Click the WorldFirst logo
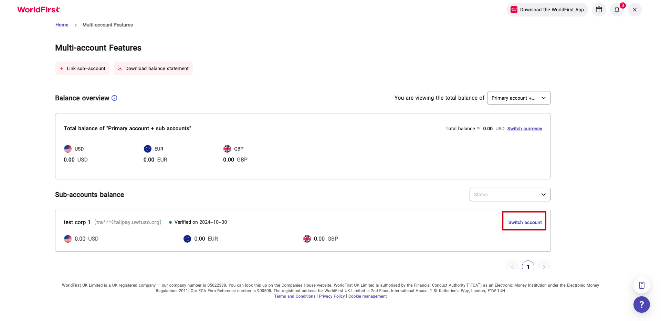This screenshot has width=661, height=321. (x=39, y=10)
